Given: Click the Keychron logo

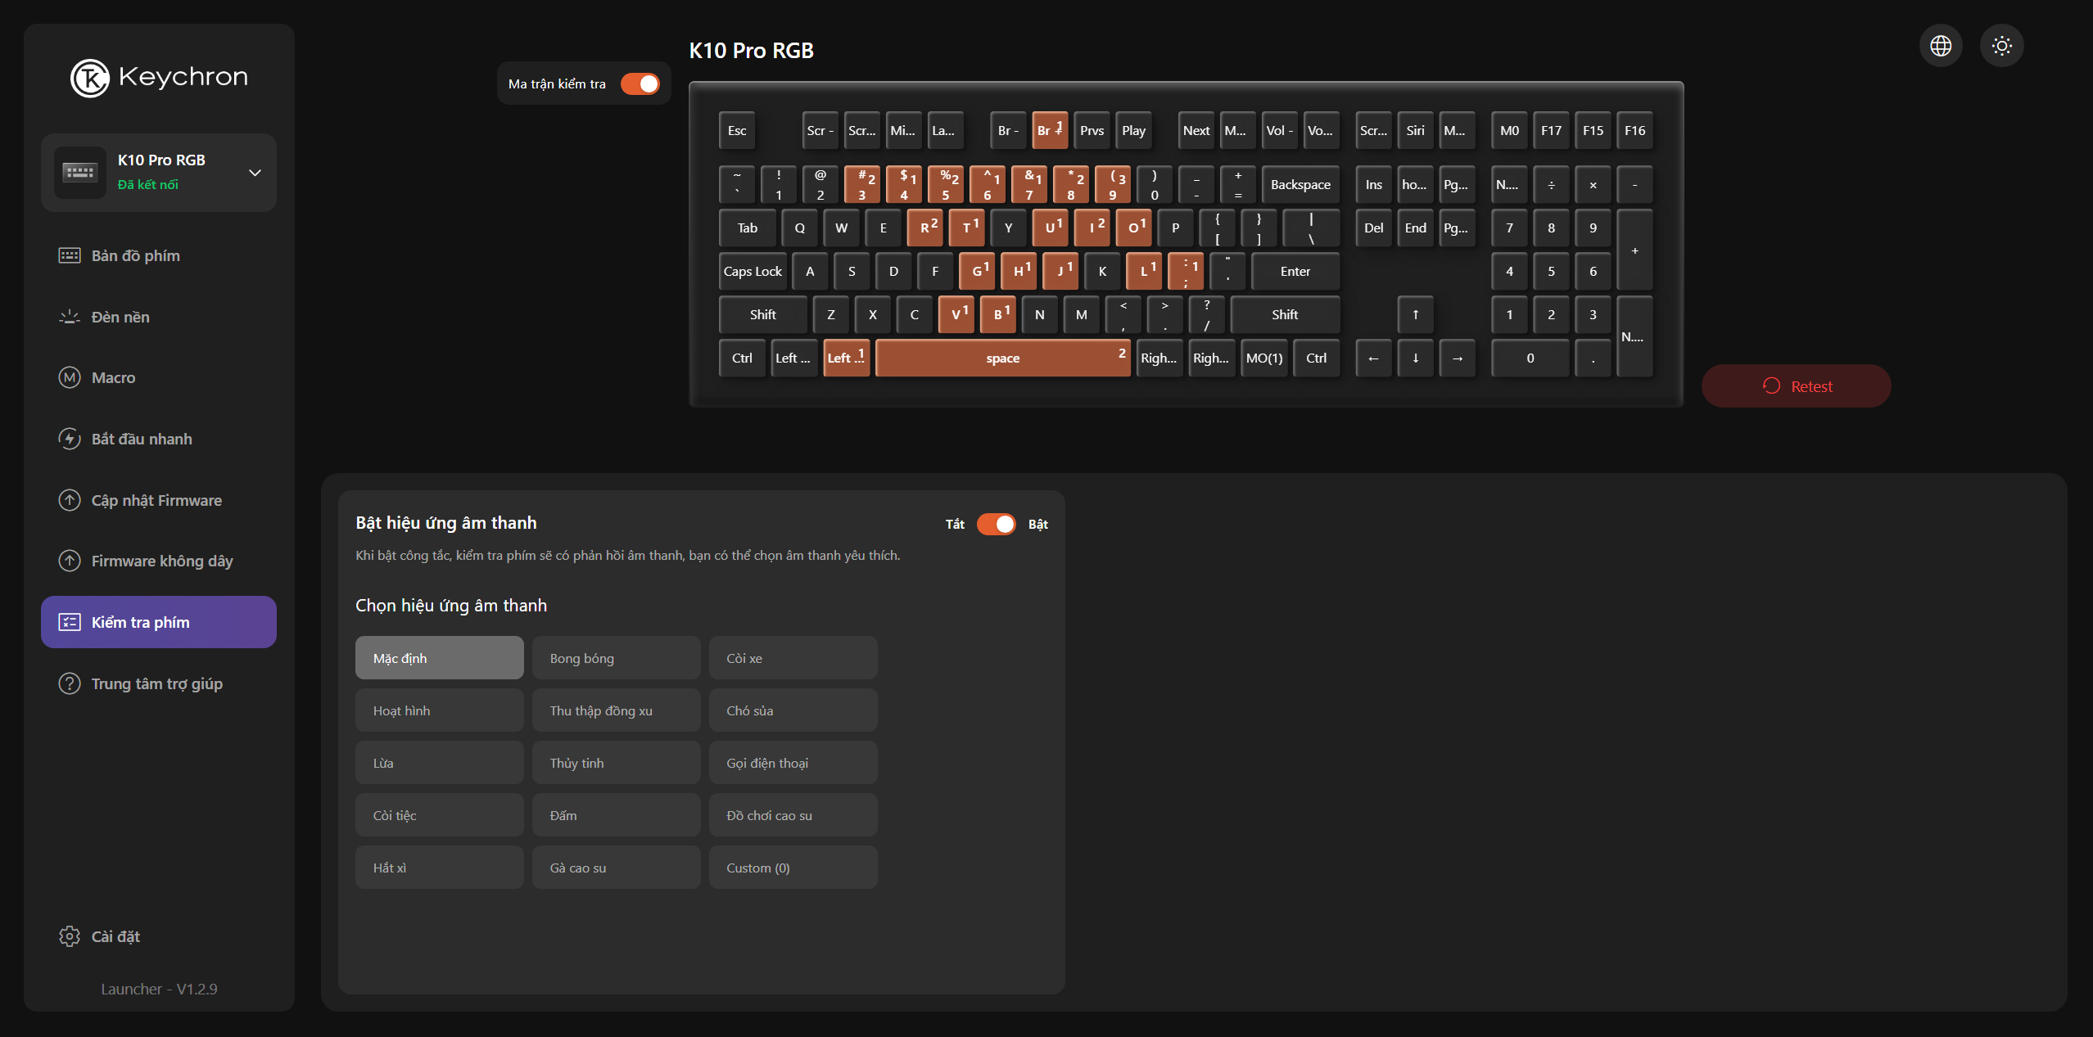Looking at the screenshot, I should pyautogui.click(x=159, y=78).
